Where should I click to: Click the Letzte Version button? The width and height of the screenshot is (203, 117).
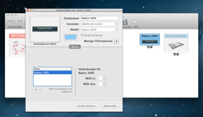86,106
